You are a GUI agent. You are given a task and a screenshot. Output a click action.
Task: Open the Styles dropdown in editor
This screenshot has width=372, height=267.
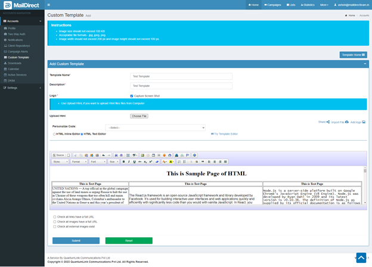click(60, 162)
